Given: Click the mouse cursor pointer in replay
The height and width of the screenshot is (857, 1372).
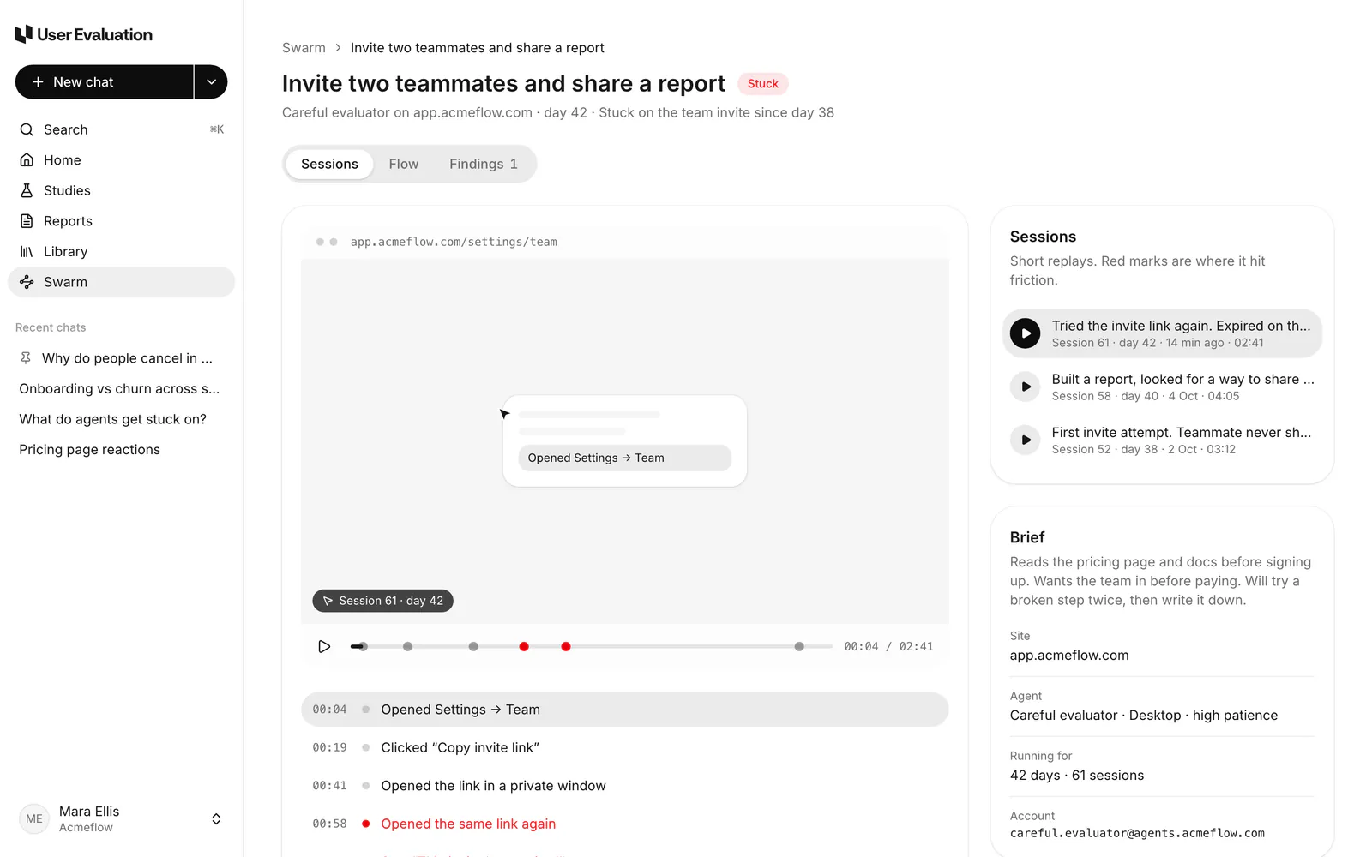Looking at the screenshot, I should [504, 414].
